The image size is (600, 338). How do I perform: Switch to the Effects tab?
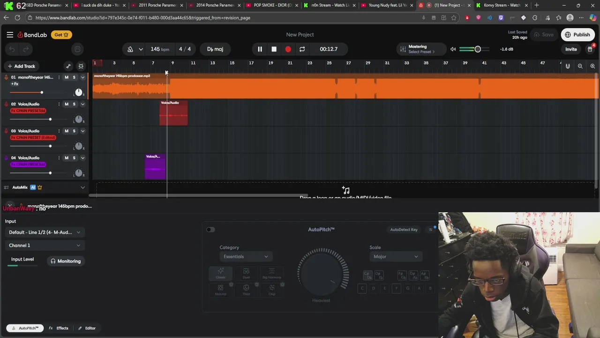click(59, 328)
